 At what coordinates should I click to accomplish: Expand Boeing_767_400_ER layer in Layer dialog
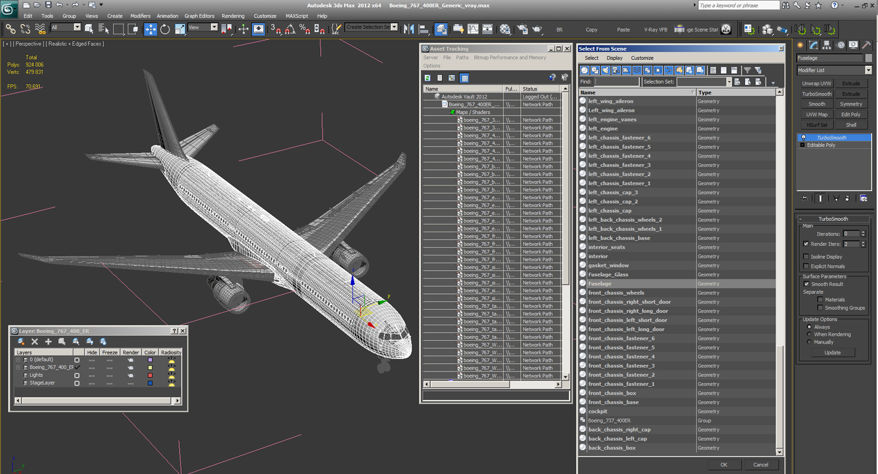tap(18, 367)
